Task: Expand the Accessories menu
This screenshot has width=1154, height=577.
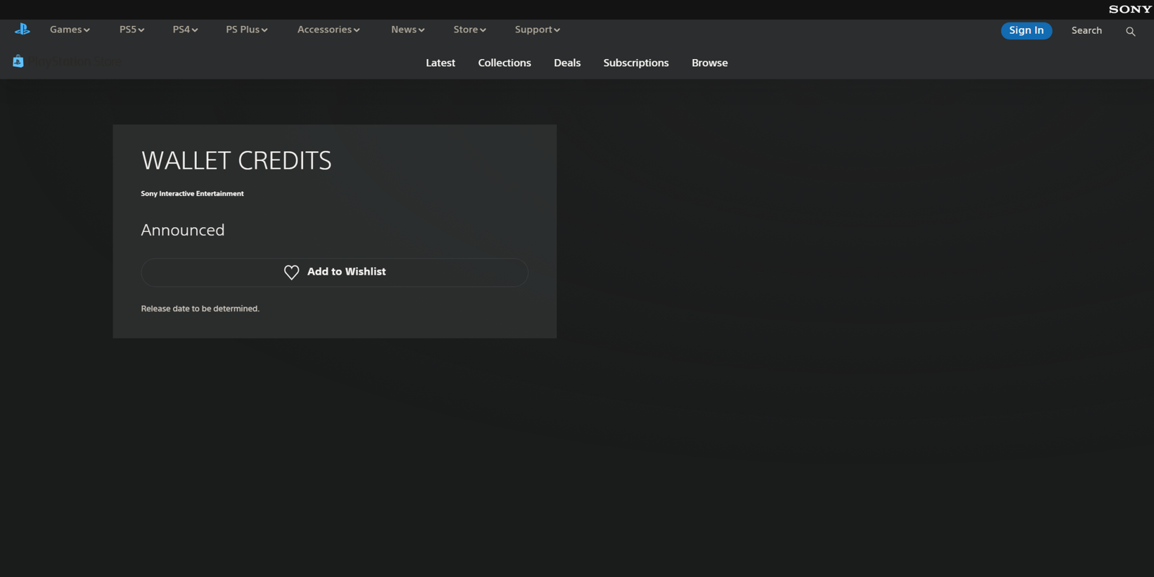Action: click(328, 30)
